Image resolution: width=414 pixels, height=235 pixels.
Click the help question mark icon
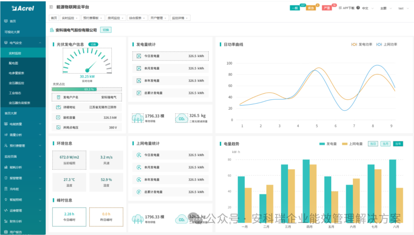coord(358,8)
